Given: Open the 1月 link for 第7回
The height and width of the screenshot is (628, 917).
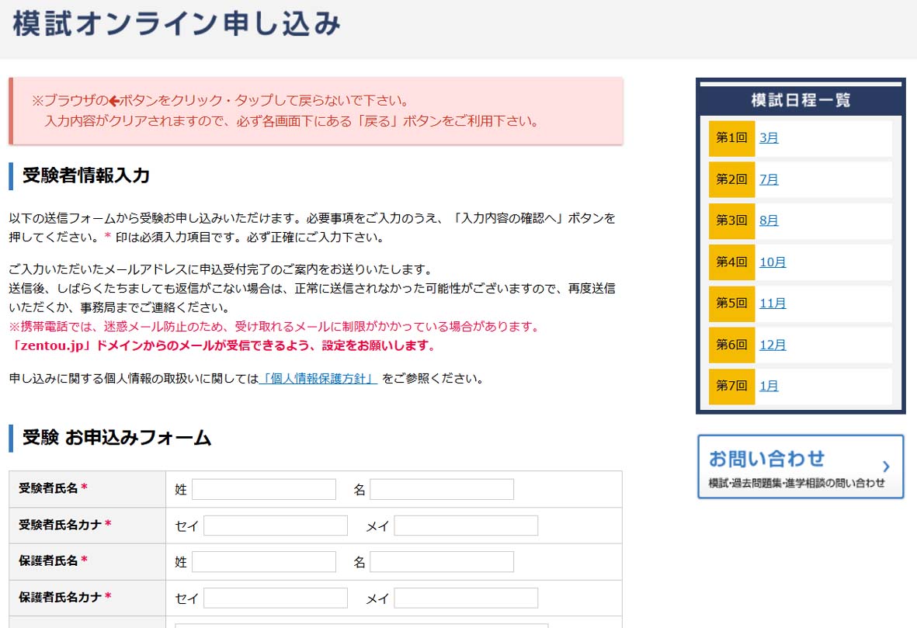Looking at the screenshot, I should 768,386.
